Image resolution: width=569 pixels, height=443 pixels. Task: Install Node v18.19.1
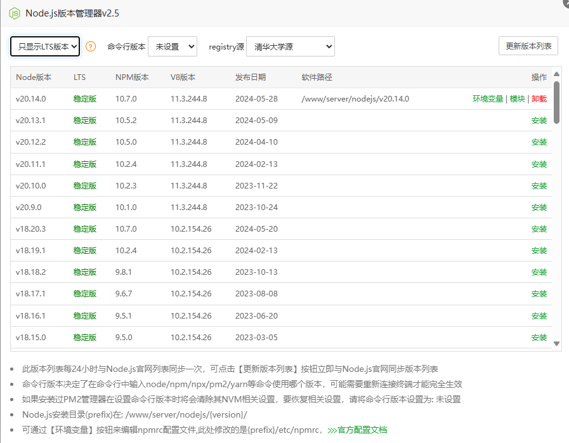coord(539,251)
